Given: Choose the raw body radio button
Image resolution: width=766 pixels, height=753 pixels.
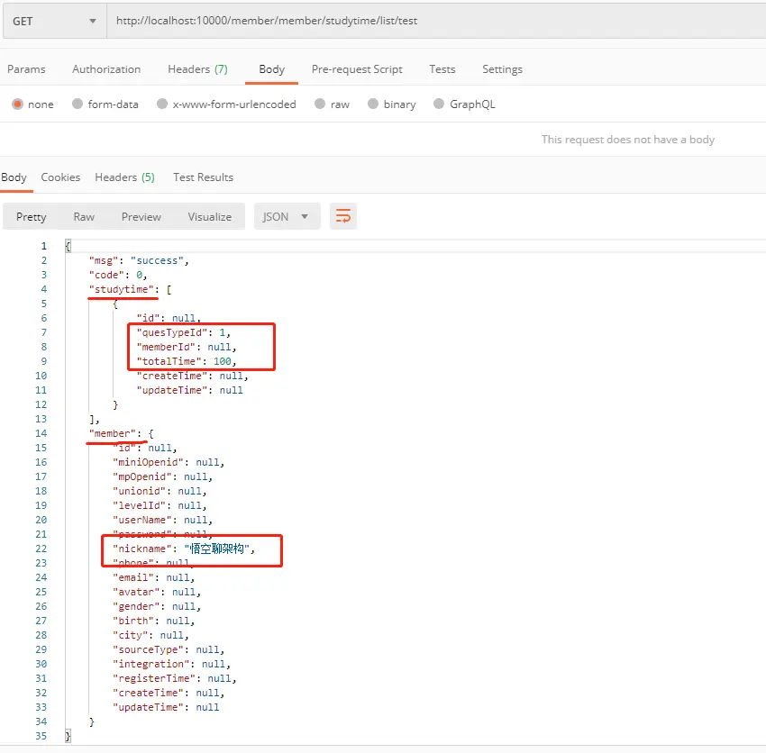Looking at the screenshot, I should click(x=320, y=104).
